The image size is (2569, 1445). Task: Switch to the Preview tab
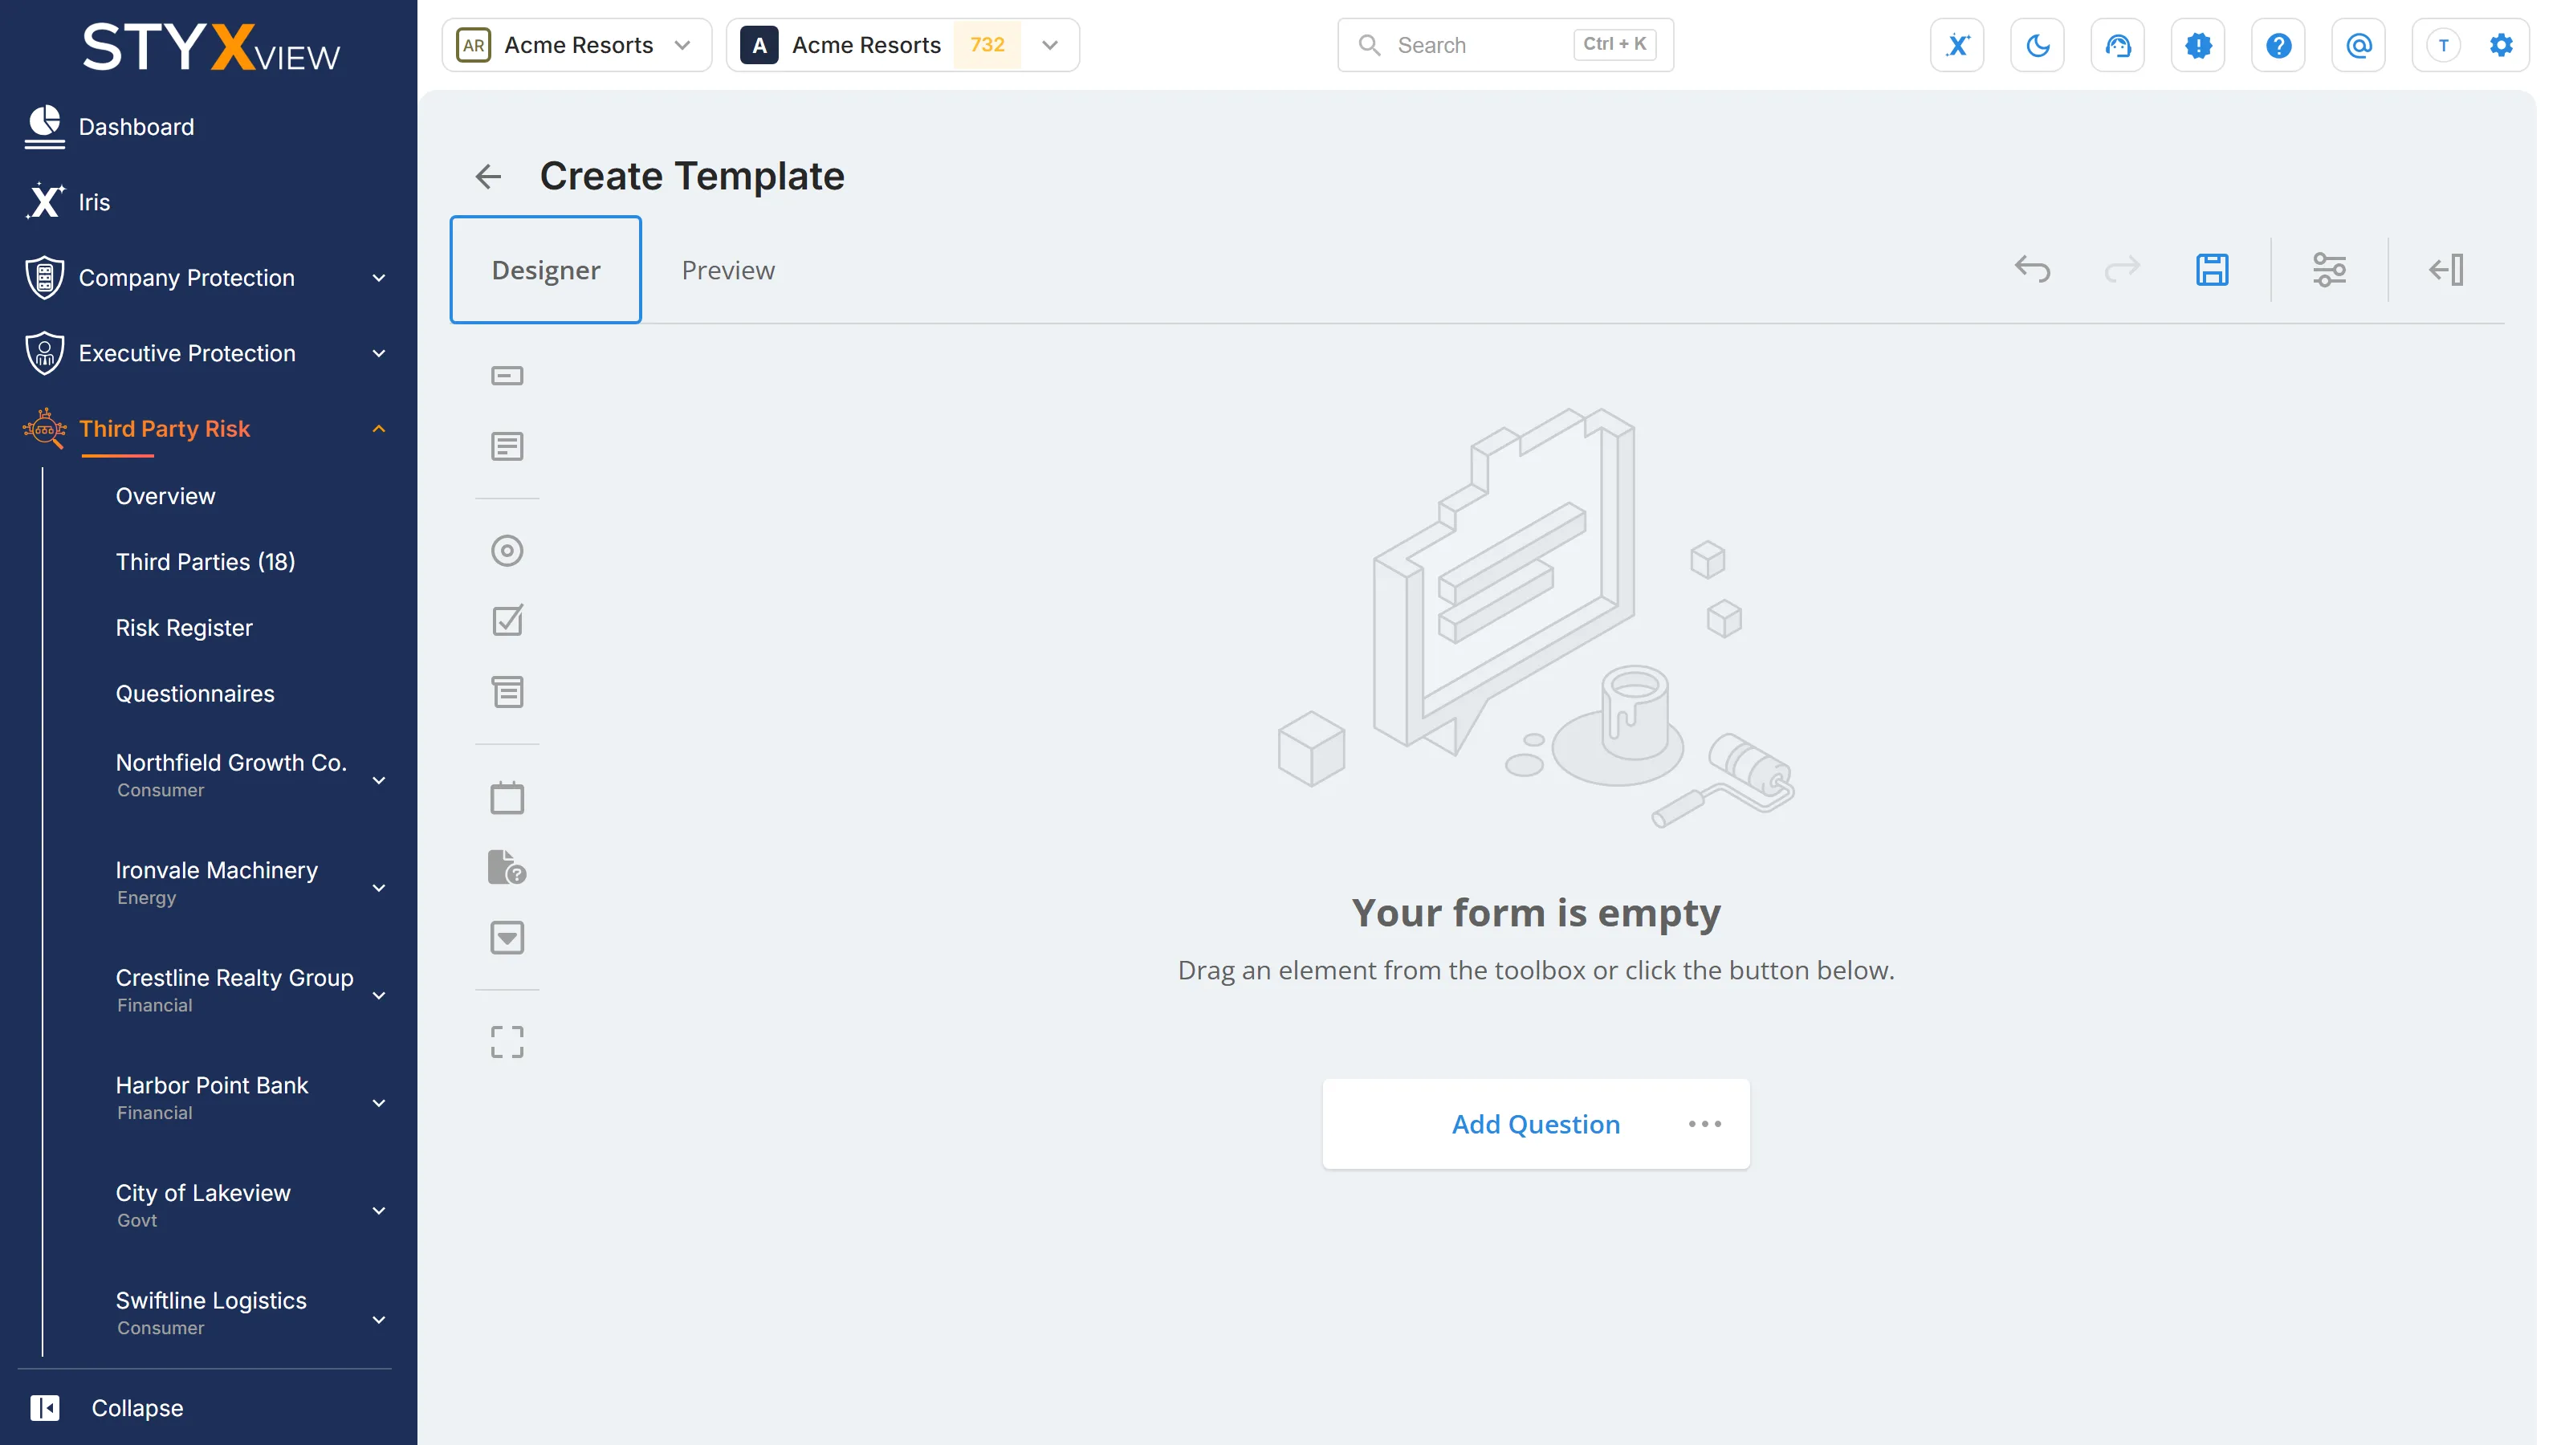[728, 269]
